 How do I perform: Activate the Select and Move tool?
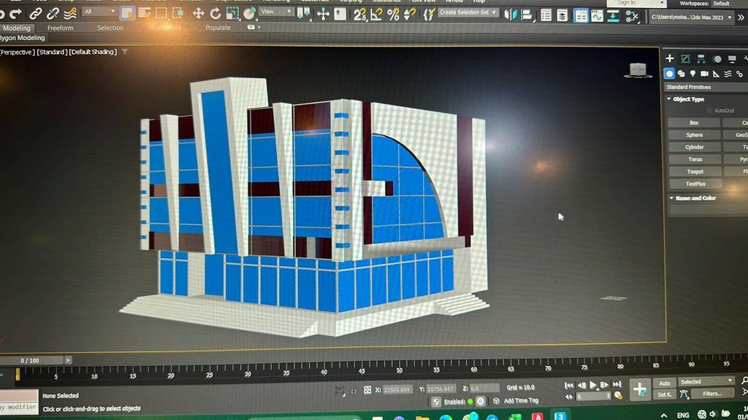click(199, 13)
